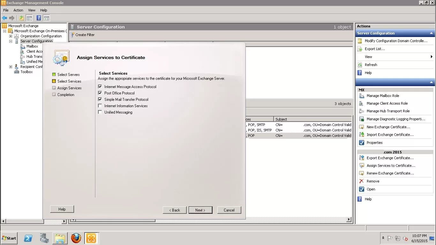Click Modify Configuration Domain Controller icon

360,41
